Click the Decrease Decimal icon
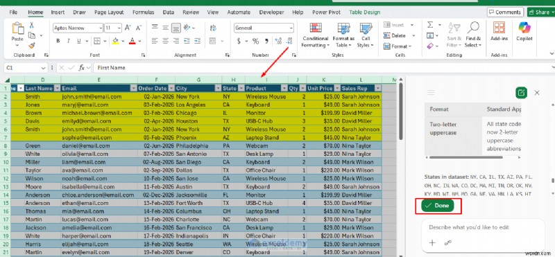Viewport: 555px width, 257px height. pos(289,42)
